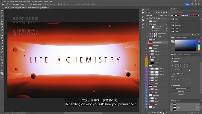This screenshot has width=202, height=114.
Task: Hide the Vignette layer
Action: [146, 48]
